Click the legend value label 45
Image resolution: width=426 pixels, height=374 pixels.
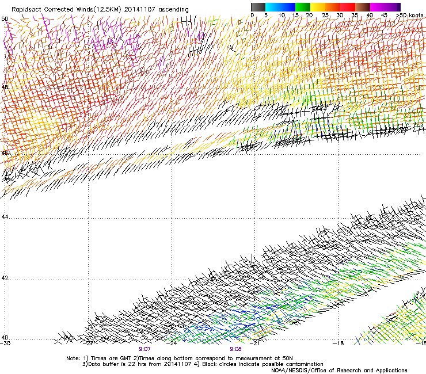coord(384,16)
